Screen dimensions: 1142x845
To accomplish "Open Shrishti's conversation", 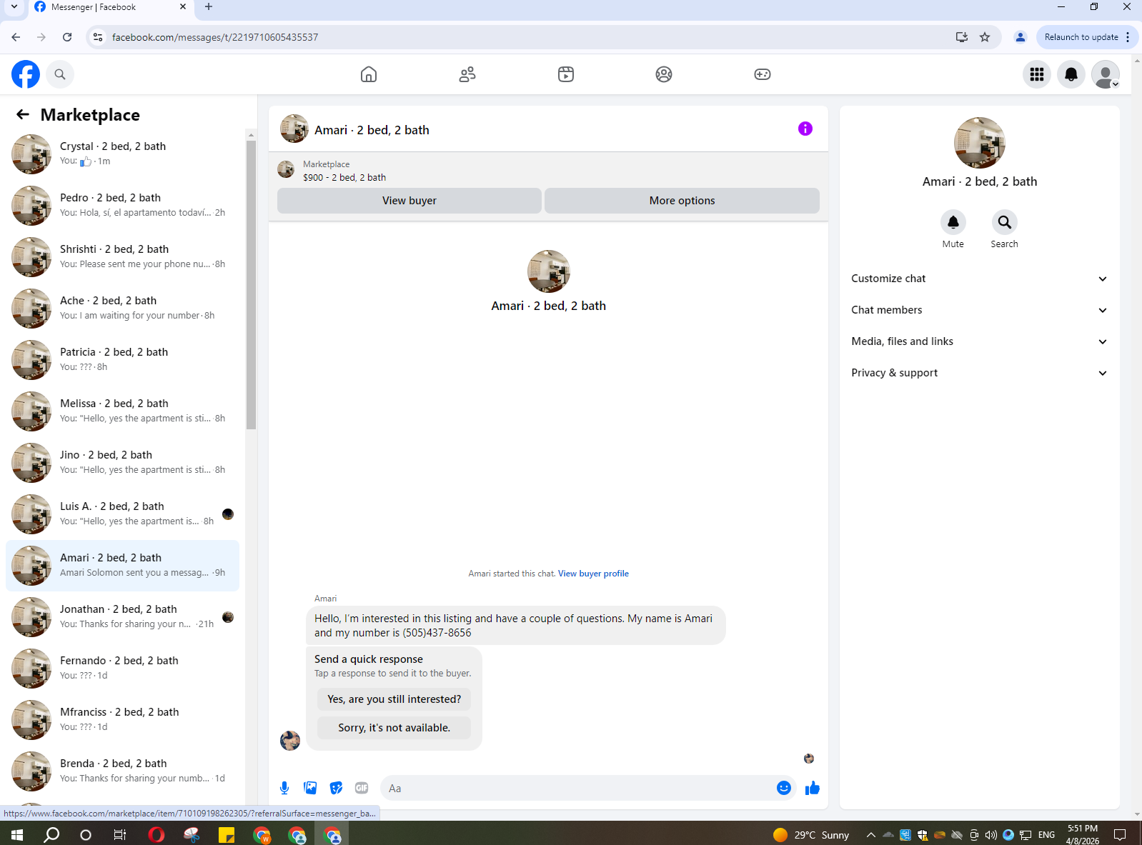I will [x=123, y=257].
